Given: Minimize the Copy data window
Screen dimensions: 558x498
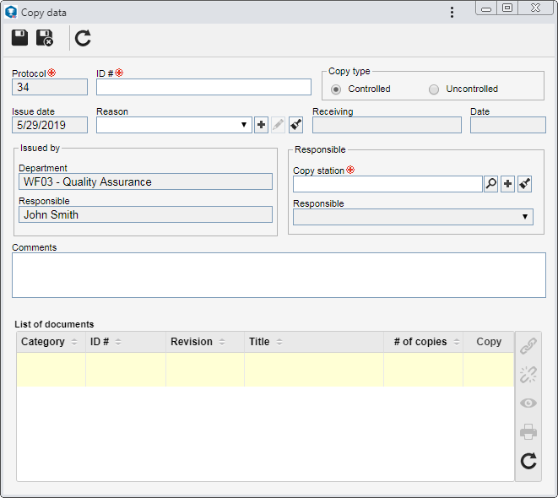Looking at the screenshot, I should [486, 8].
